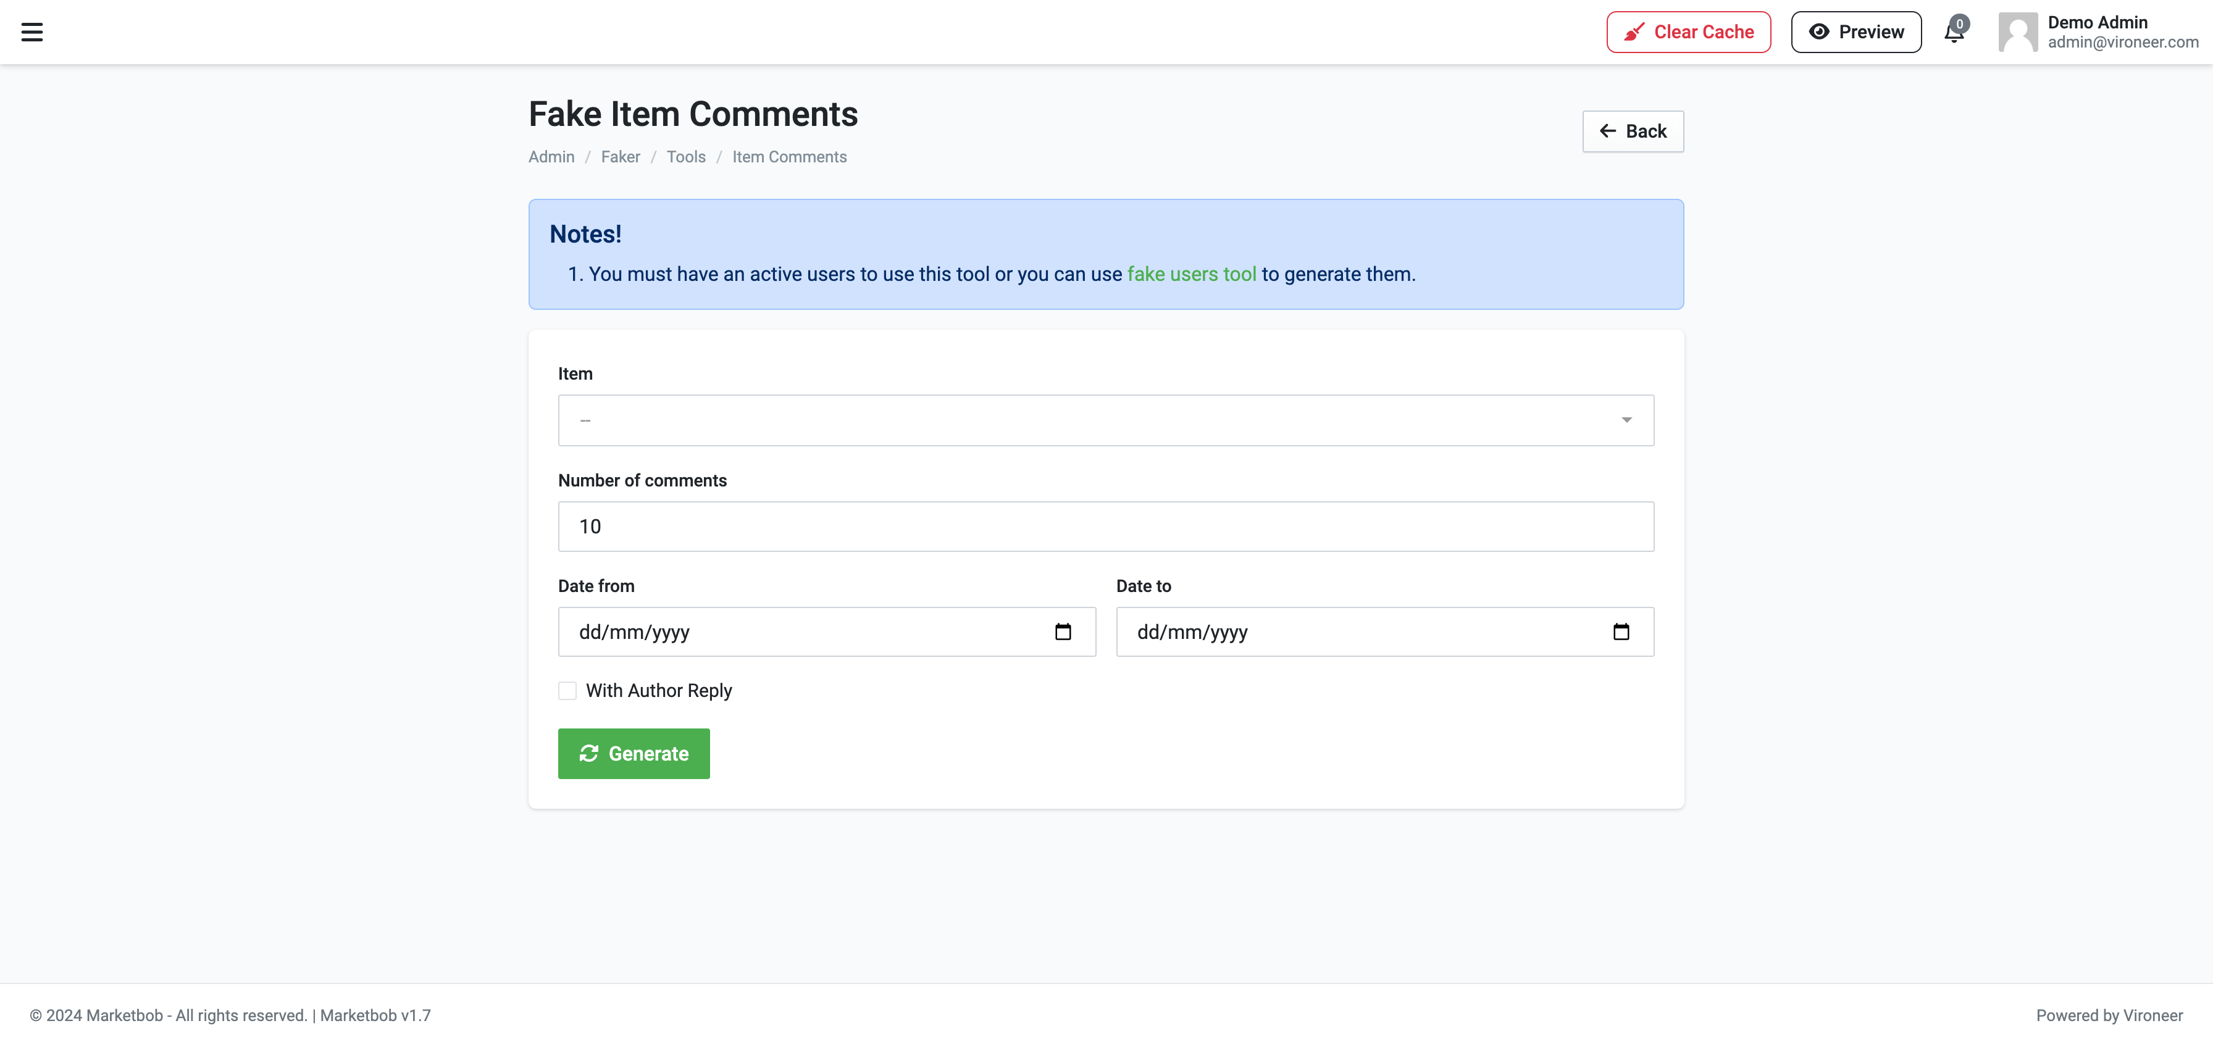Image resolution: width=2213 pixels, height=1047 pixels.
Task: Go to Faker breadcrumb
Action: [x=621, y=156]
